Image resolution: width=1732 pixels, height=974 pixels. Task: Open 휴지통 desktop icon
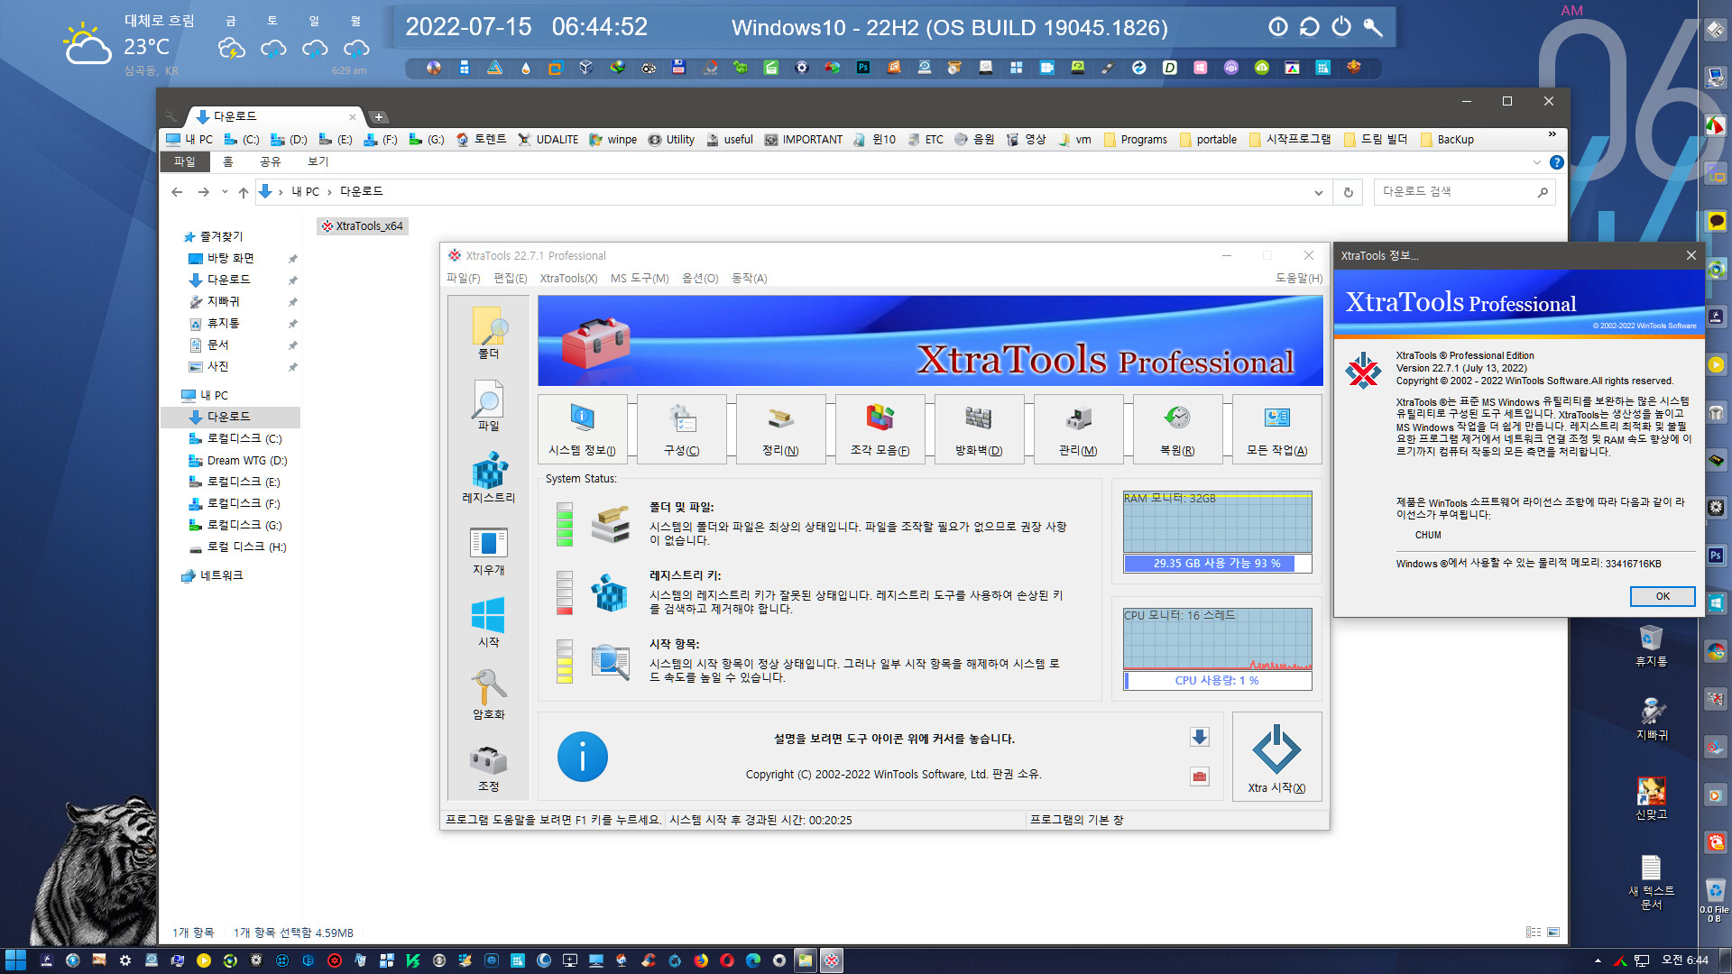[1651, 644]
